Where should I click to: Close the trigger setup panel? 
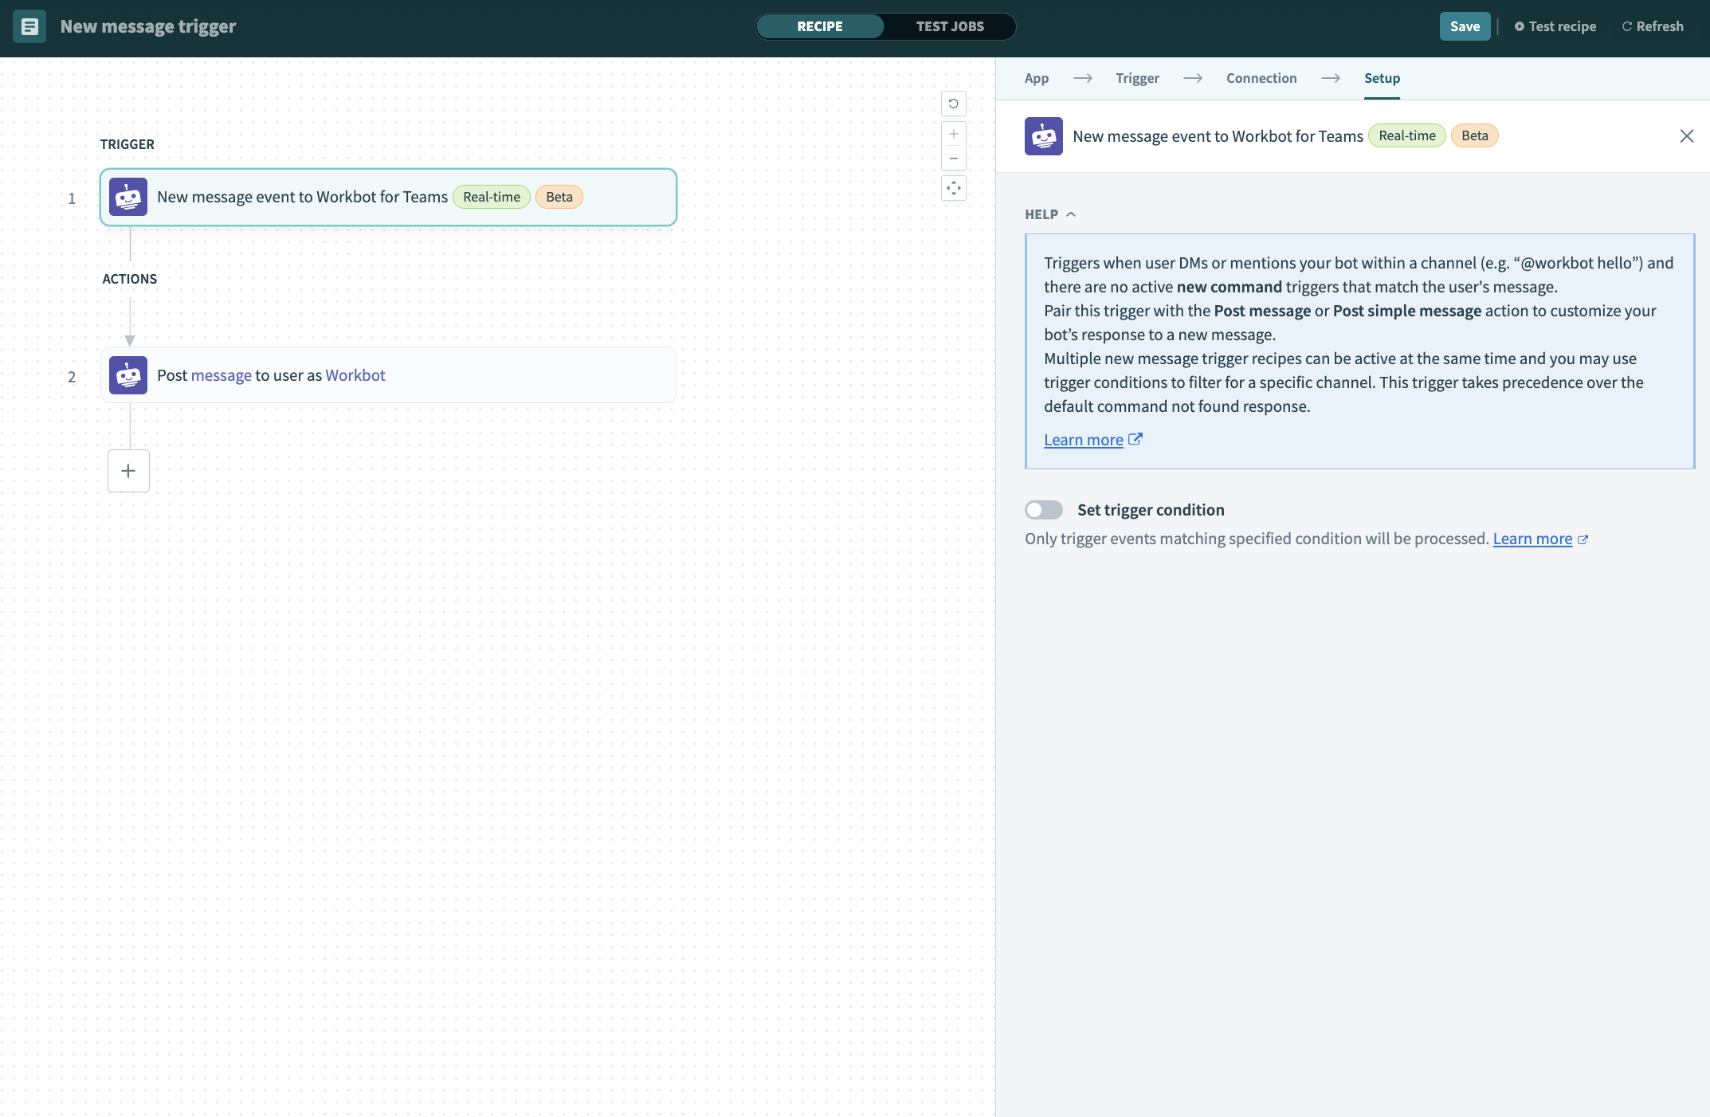pyautogui.click(x=1686, y=136)
